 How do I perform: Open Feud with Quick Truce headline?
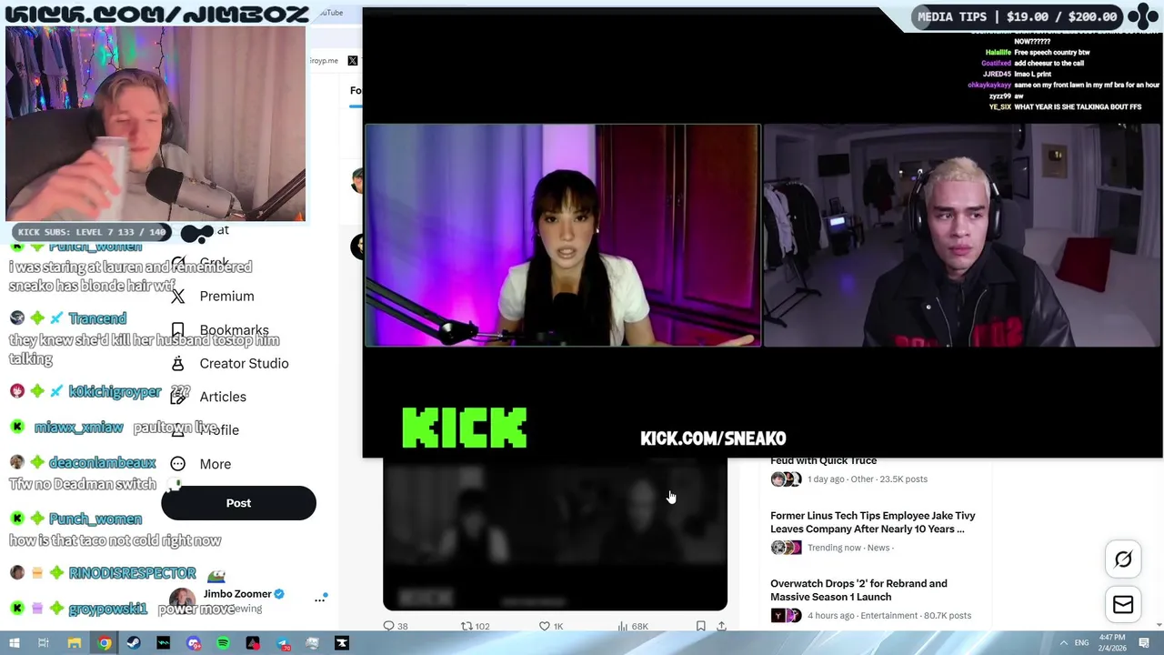pyautogui.click(x=823, y=460)
